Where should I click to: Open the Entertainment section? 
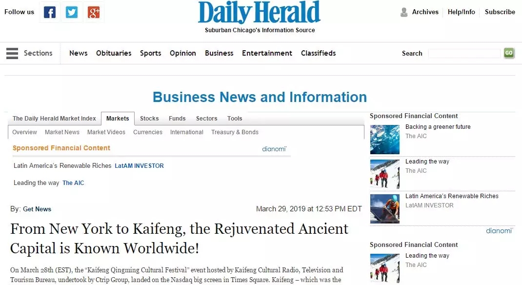pyautogui.click(x=267, y=53)
